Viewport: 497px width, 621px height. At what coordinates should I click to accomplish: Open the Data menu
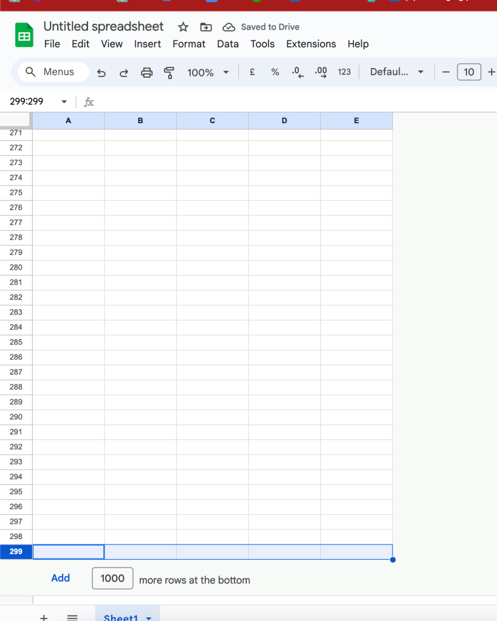[227, 44]
